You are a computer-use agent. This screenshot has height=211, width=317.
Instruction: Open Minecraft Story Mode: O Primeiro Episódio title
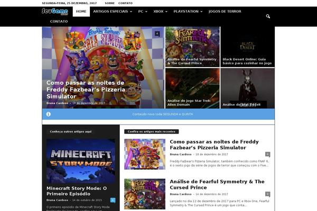(x=77, y=191)
